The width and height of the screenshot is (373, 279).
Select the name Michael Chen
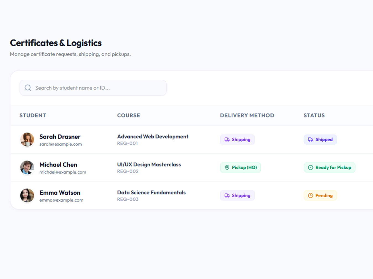(x=58, y=165)
